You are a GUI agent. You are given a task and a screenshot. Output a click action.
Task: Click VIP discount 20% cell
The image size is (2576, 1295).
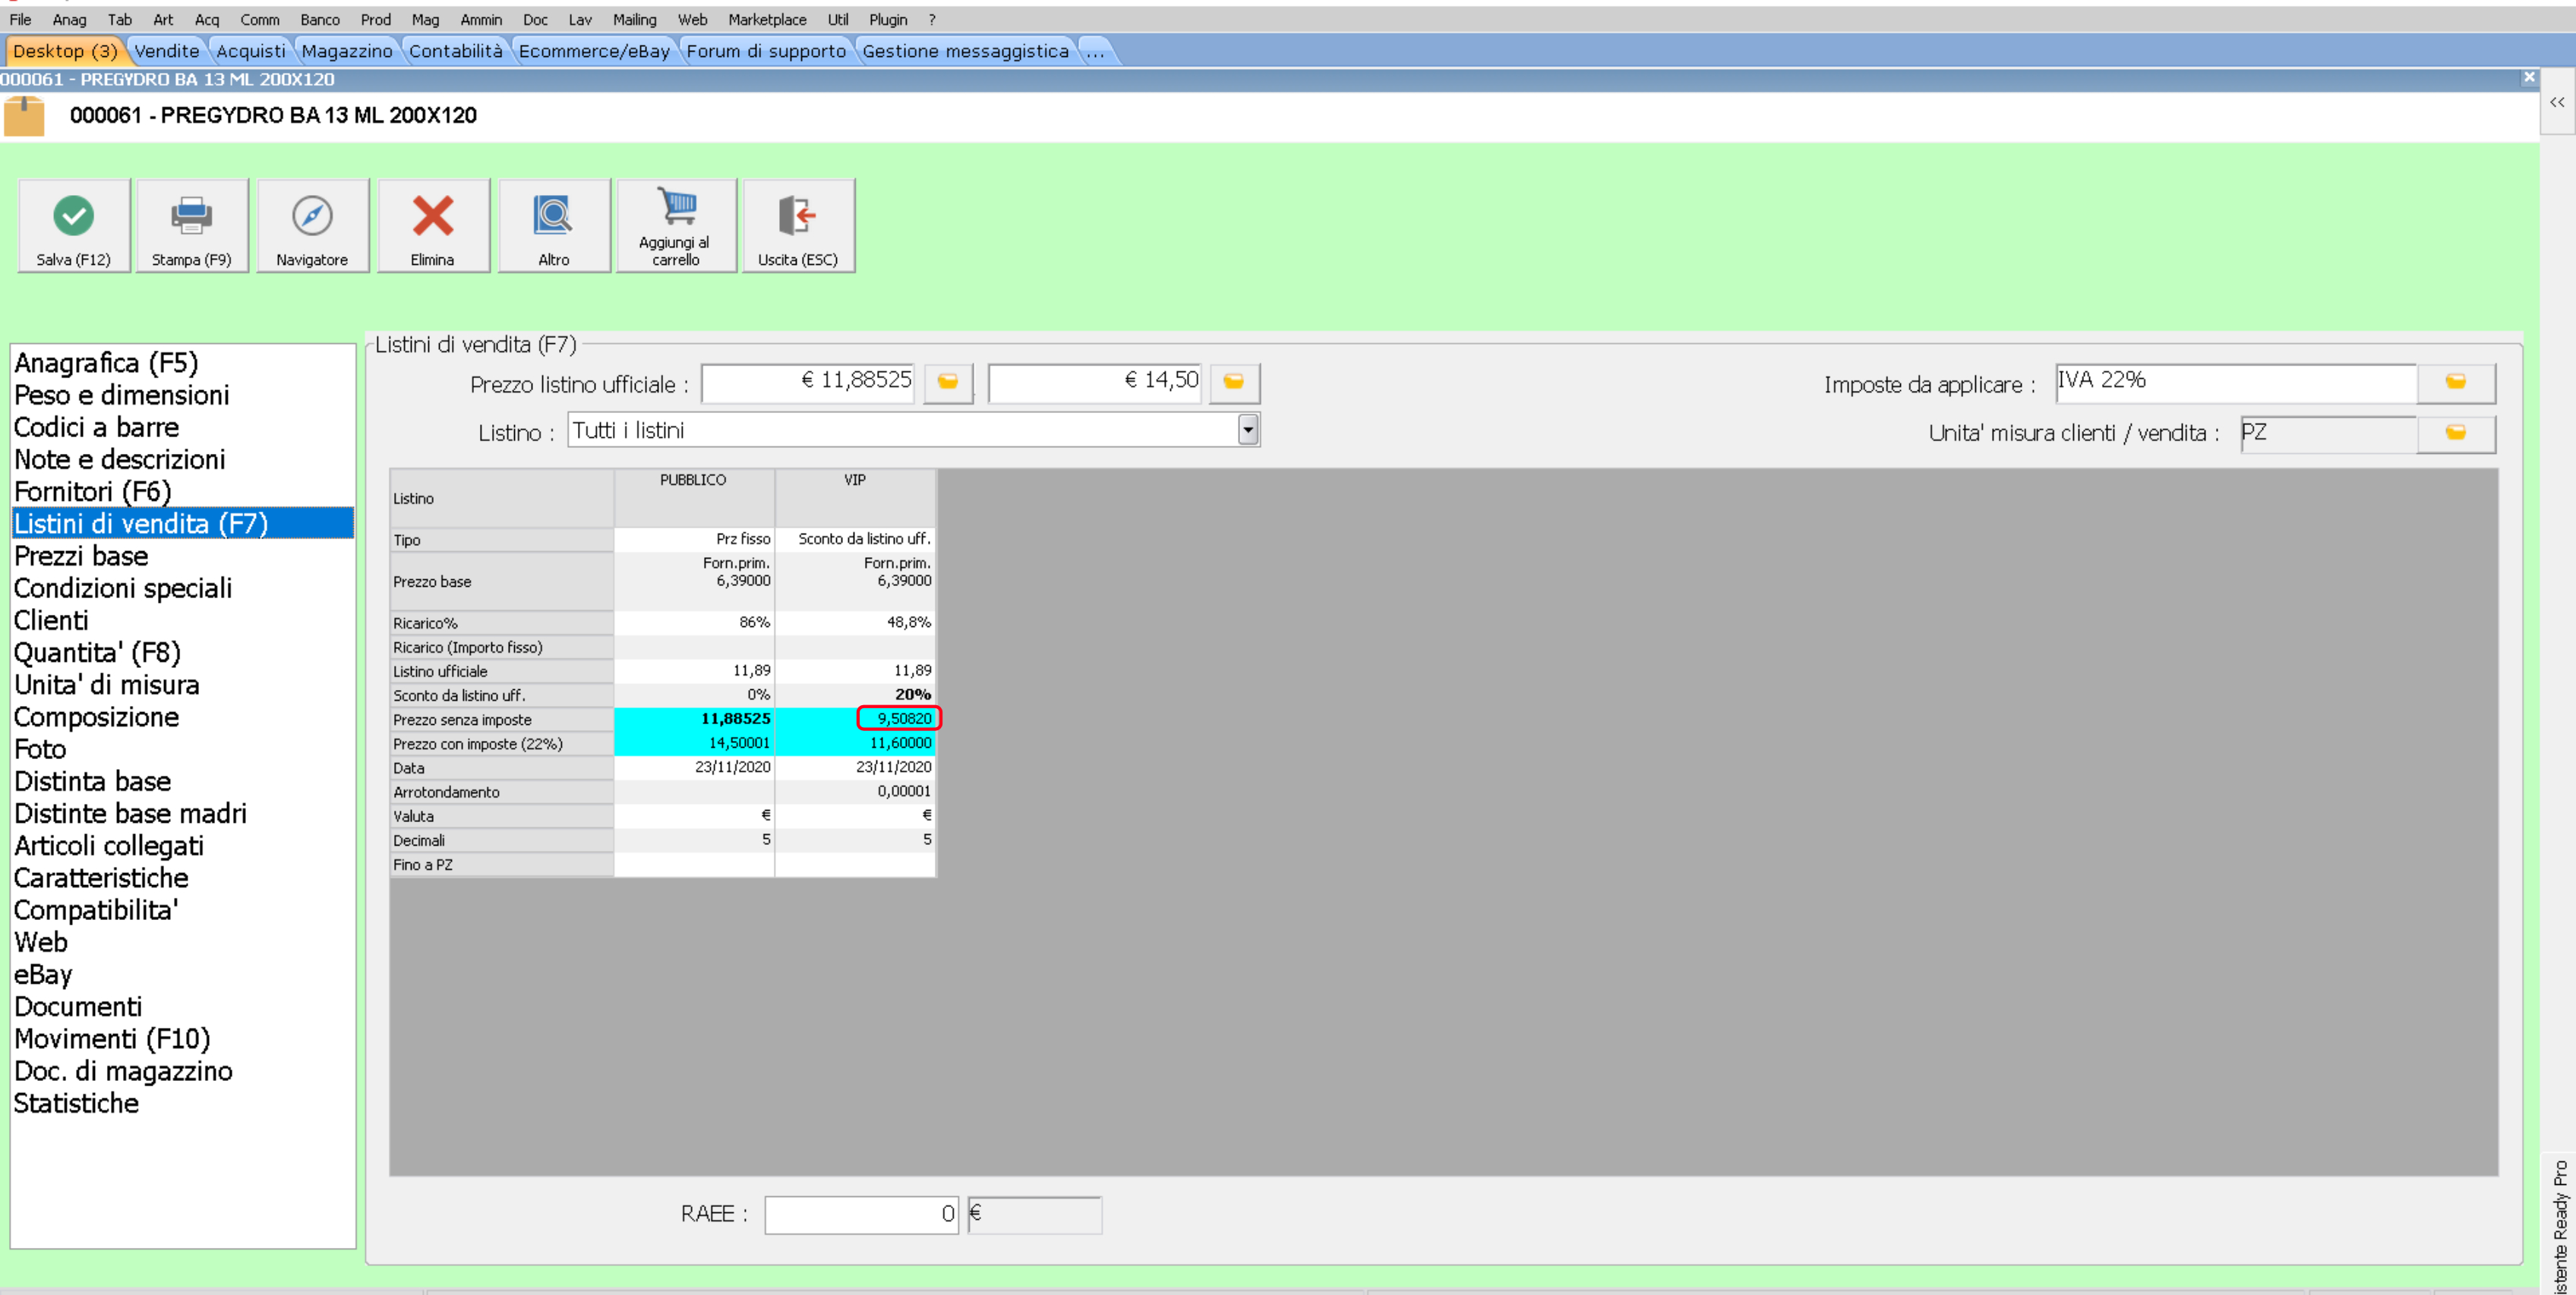point(855,695)
